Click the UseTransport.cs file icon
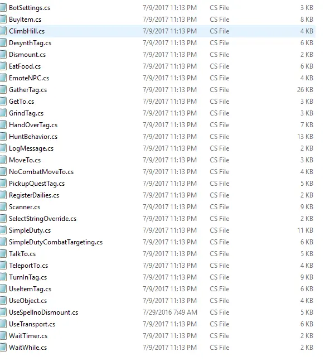 pos(3,324)
